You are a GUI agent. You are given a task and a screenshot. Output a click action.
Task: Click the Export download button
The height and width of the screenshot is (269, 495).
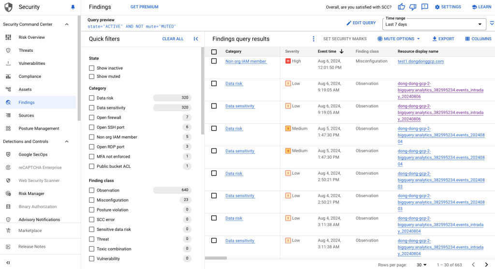click(x=443, y=39)
